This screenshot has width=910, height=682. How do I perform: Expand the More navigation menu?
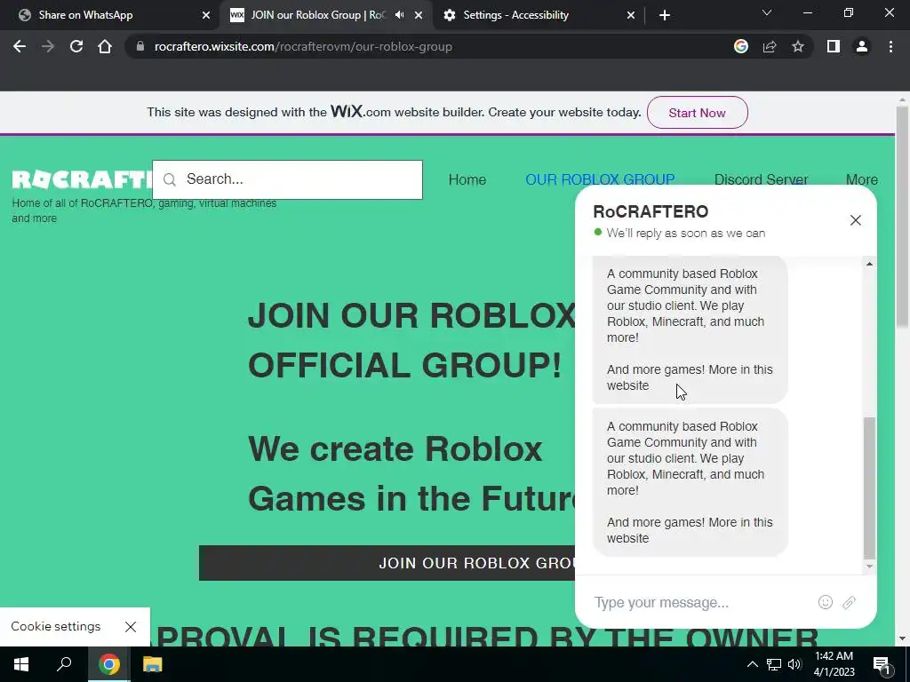[862, 179]
